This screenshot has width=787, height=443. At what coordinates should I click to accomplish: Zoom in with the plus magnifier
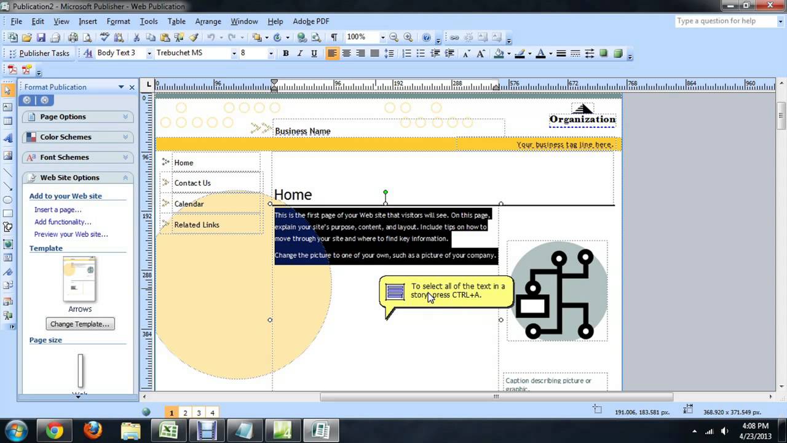pyautogui.click(x=408, y=38)
